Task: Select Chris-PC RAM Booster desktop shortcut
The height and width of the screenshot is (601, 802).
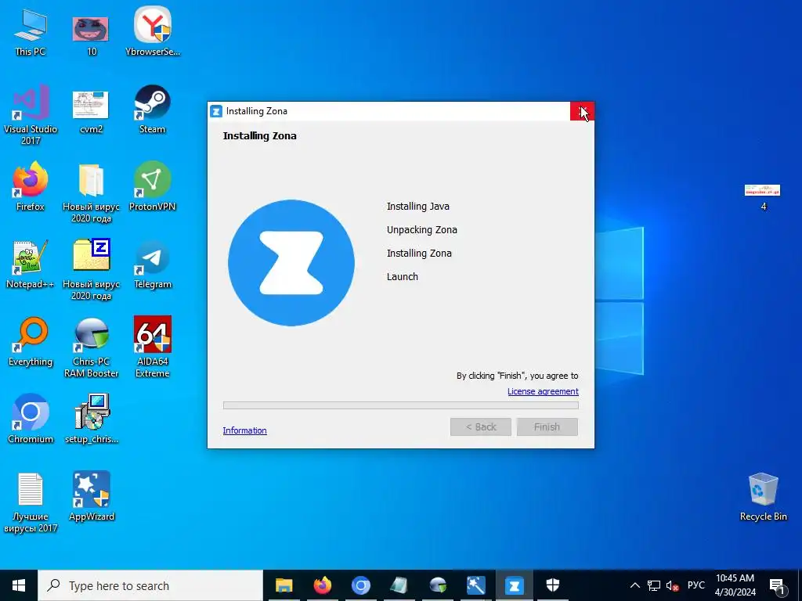Action: click(x=91, y=347)
